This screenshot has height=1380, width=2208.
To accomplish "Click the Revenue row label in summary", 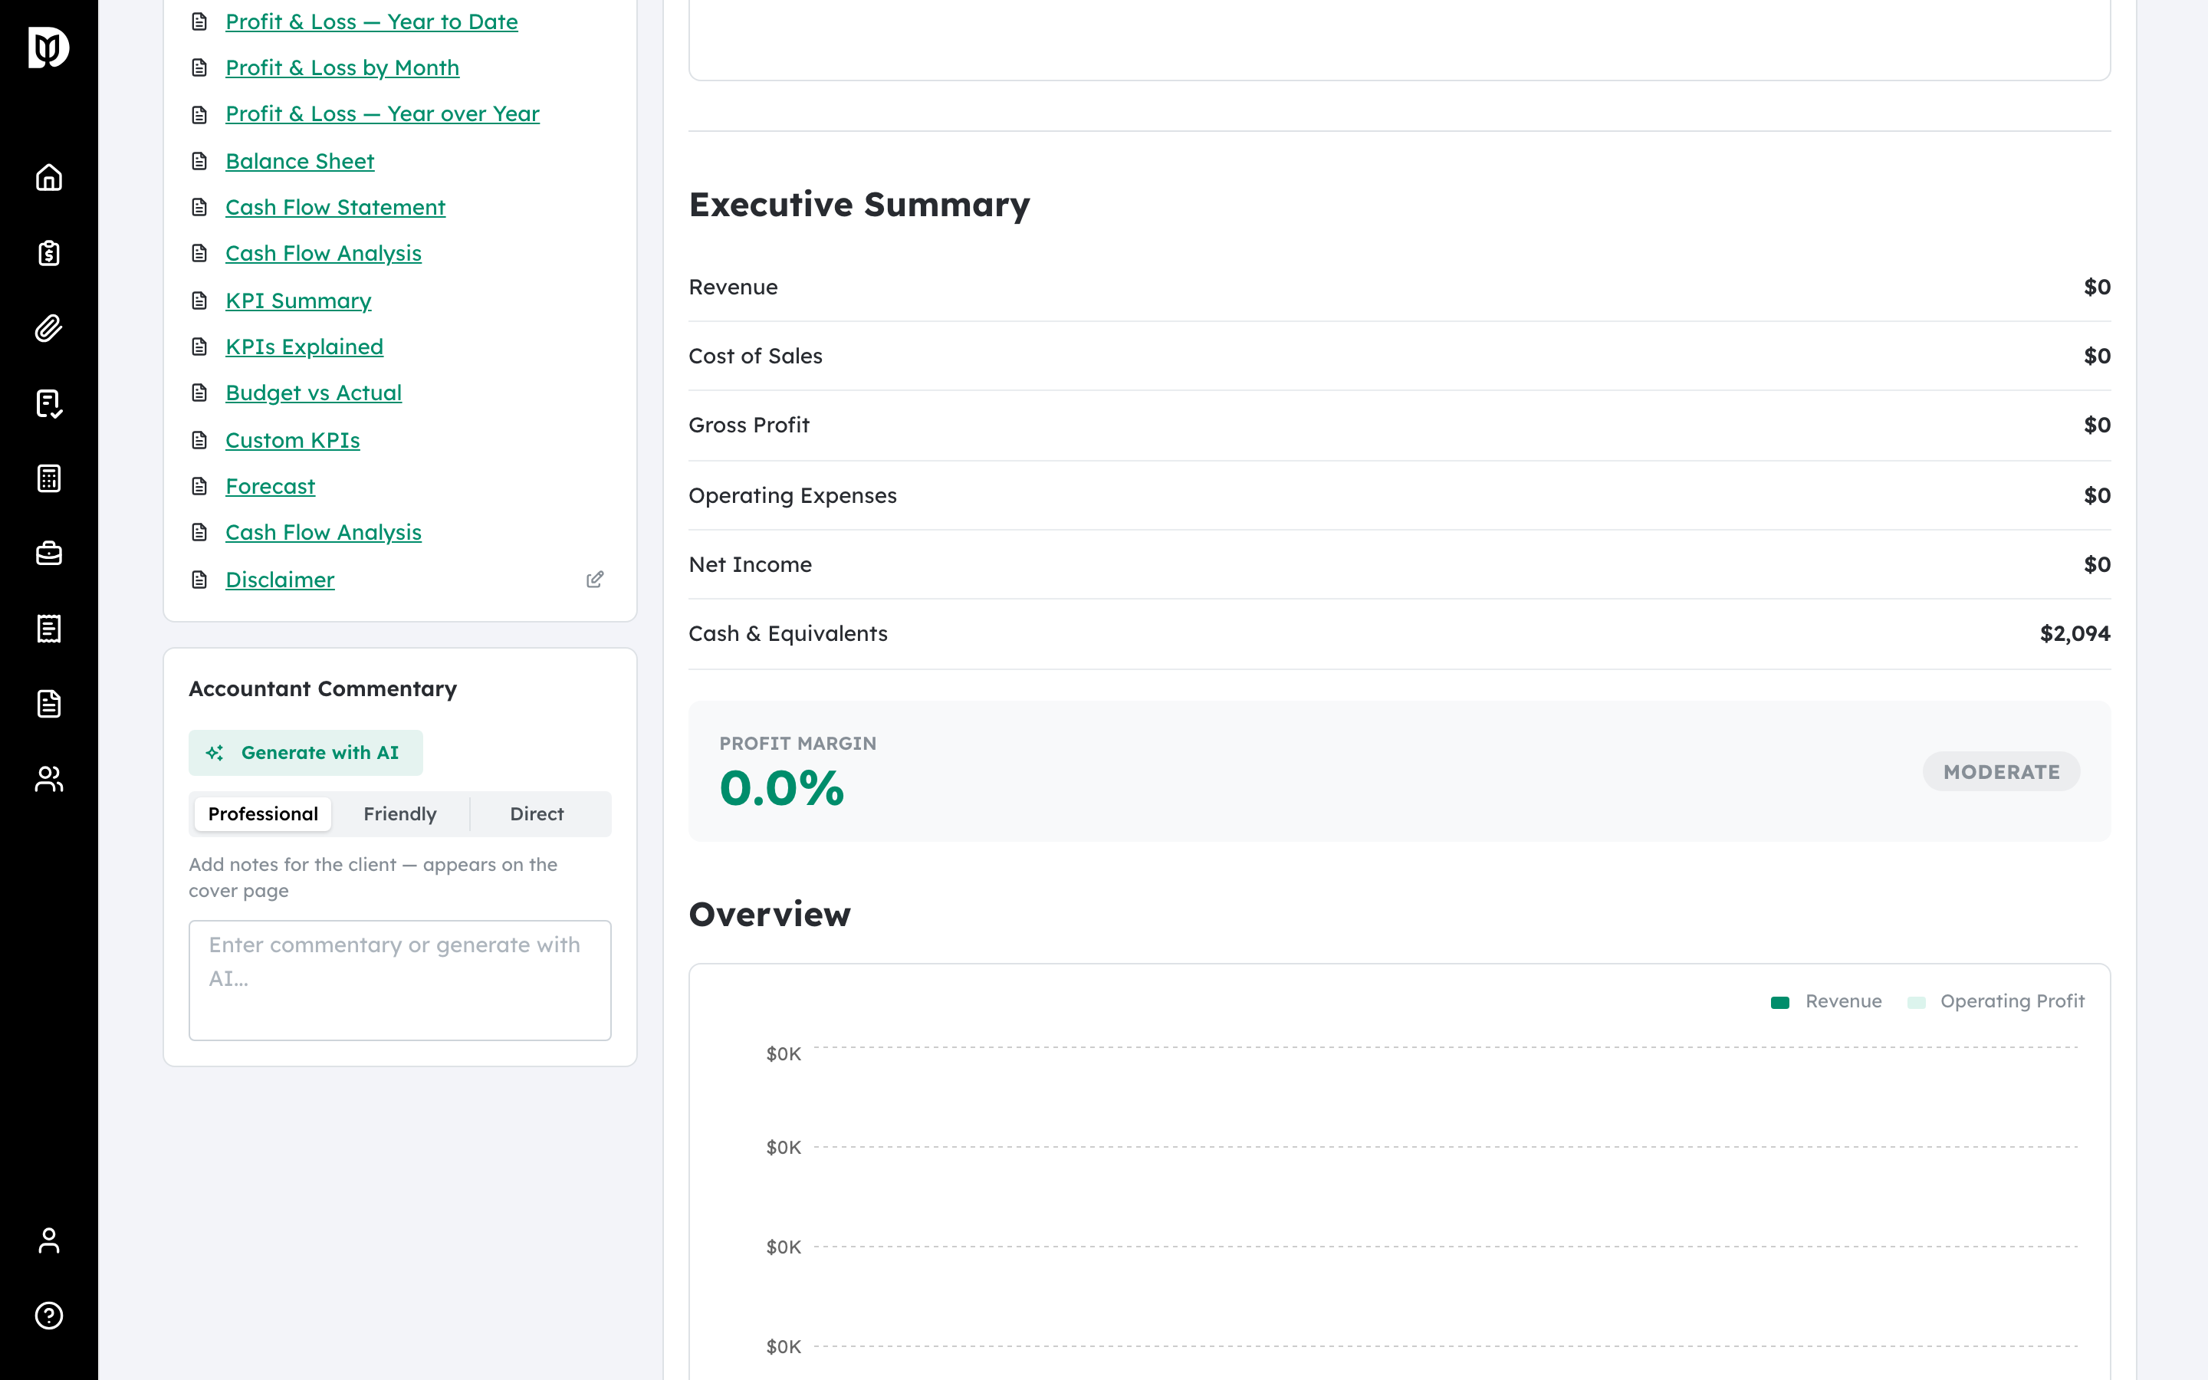I will [734, 287].
